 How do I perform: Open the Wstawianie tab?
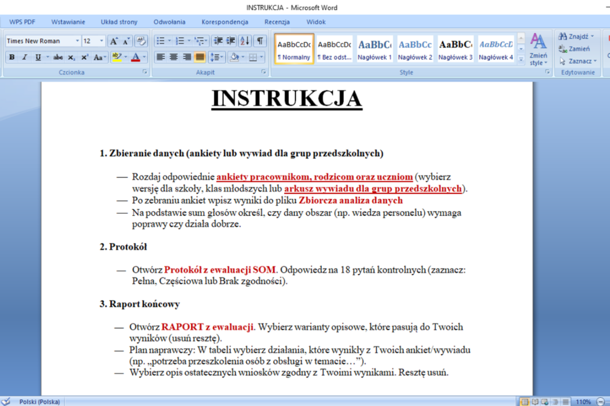pos(68,22)
